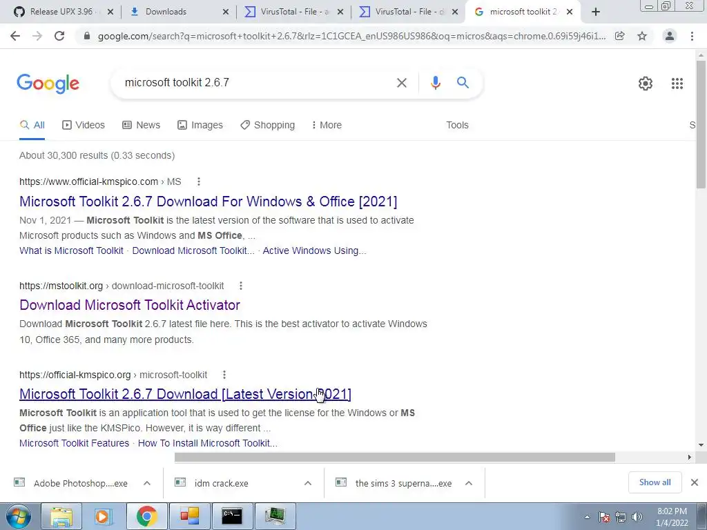Show hidden tray icons arrow
The image size is (707, 530).
tap(587, 518)
